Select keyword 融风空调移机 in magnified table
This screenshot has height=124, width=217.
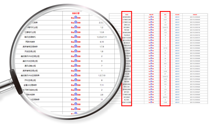coord(30,37)
